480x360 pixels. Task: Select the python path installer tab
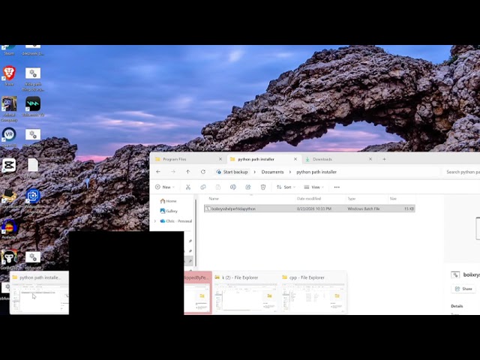pyautogui.click(x=263, y=159)
